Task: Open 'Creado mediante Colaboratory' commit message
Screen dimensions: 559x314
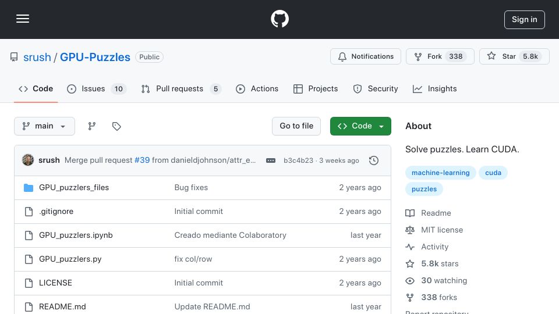Action: click(231, 235)
